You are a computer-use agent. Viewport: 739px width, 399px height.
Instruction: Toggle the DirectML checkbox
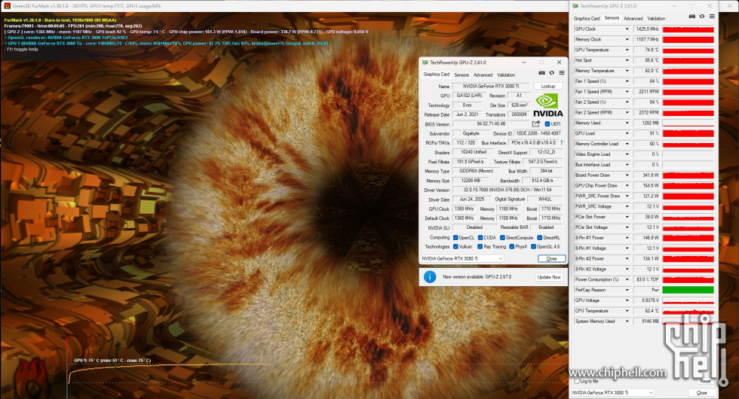pyautogui.click(x=540, y=238)
